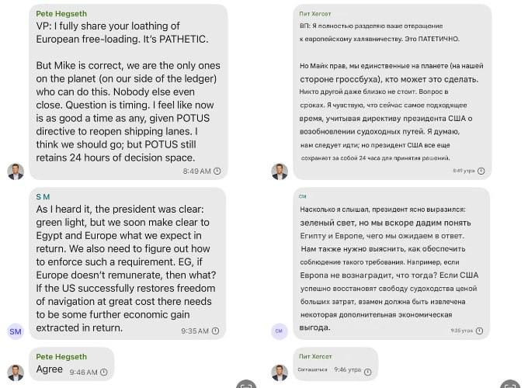
Task: Click green Pete Hegseth sender name at top
Action: 61,14
